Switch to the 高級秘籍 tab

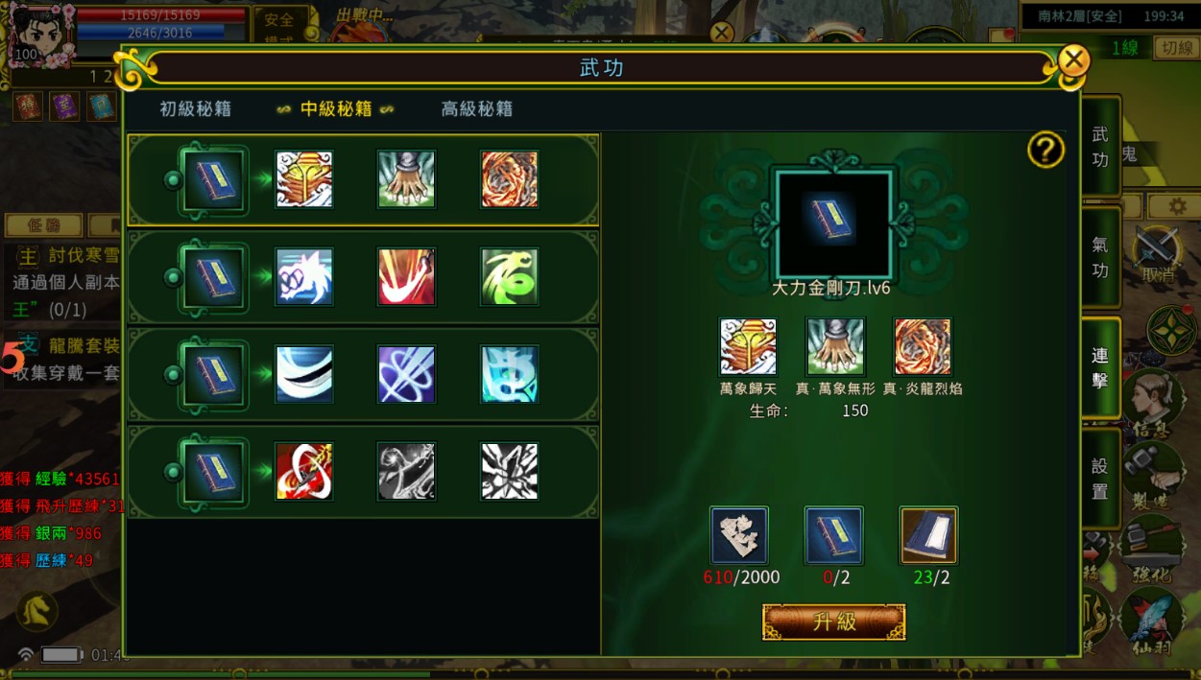tap(476, 108)
